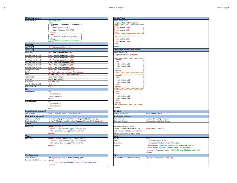Click the 'CSS Stylesheet' section header

point(32,155)
